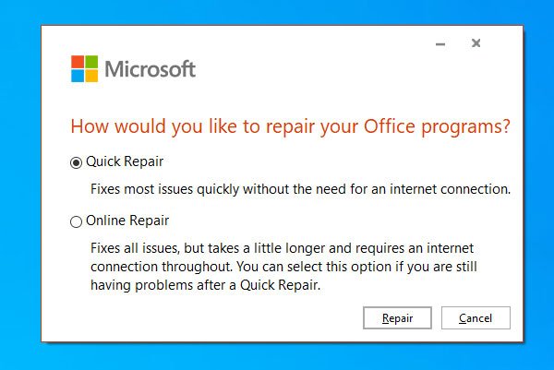Cancel the Office repair dialog
The width and height of the screenshot is (554, 370).
(x=476, y=317)
